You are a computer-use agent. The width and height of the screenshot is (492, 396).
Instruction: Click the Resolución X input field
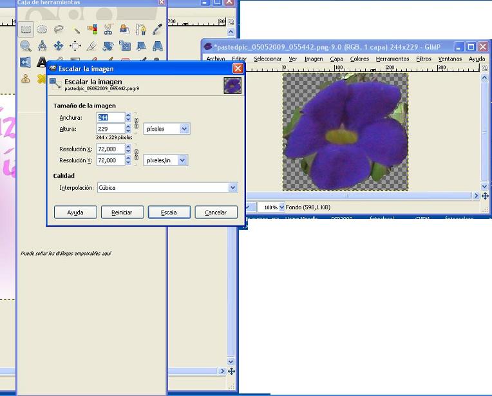point(111,149)
